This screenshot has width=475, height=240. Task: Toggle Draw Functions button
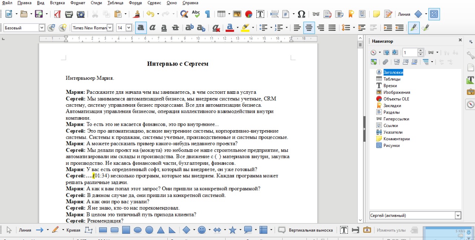[x=434, y=14]
